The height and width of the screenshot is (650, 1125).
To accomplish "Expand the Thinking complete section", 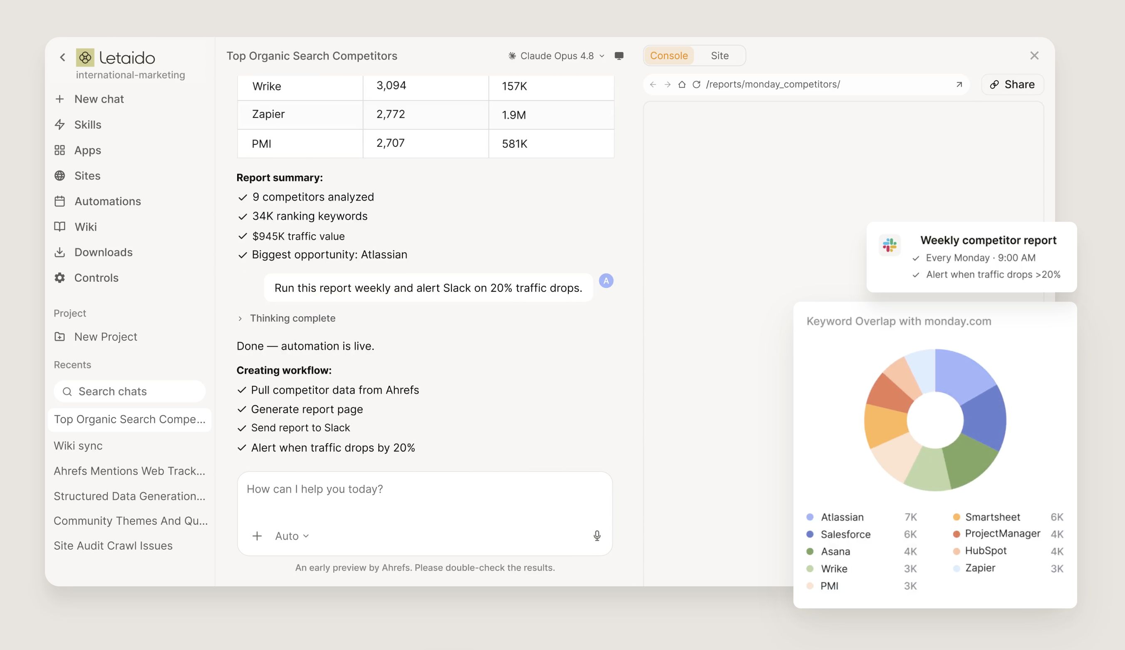I will click(287, 318).
